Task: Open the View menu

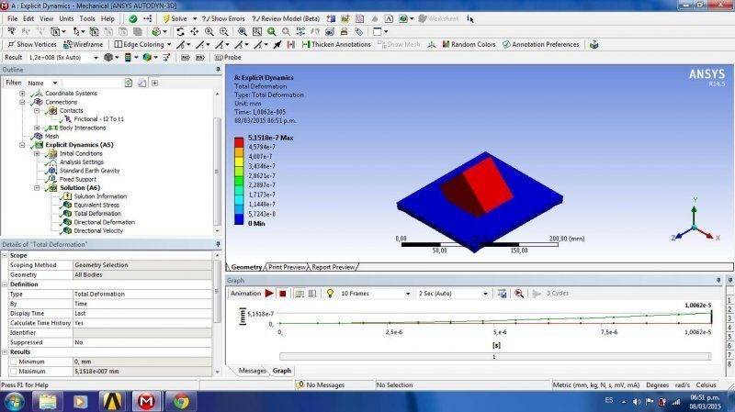Action: [46, 18]
